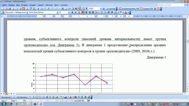Center the paragraph text
Viewport: 189px width, 106px height.
(86, 12)
